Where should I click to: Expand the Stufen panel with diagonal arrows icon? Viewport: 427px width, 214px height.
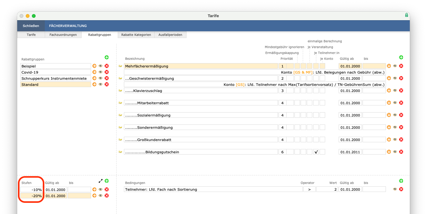(101, 181)
